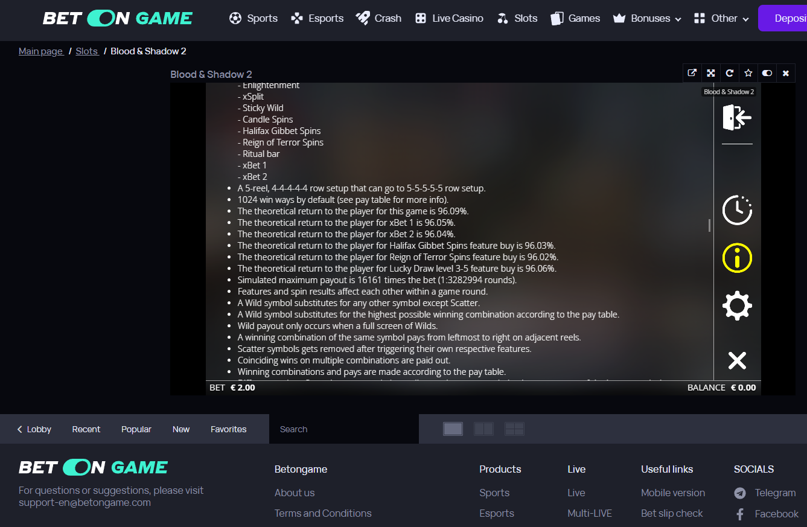Close the game frame with X

786,73
